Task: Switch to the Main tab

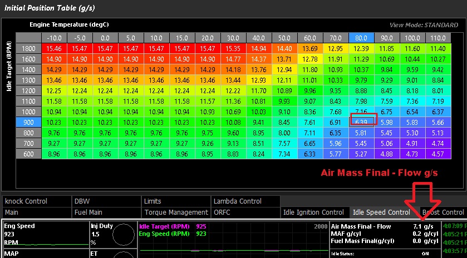Action: 37,213
